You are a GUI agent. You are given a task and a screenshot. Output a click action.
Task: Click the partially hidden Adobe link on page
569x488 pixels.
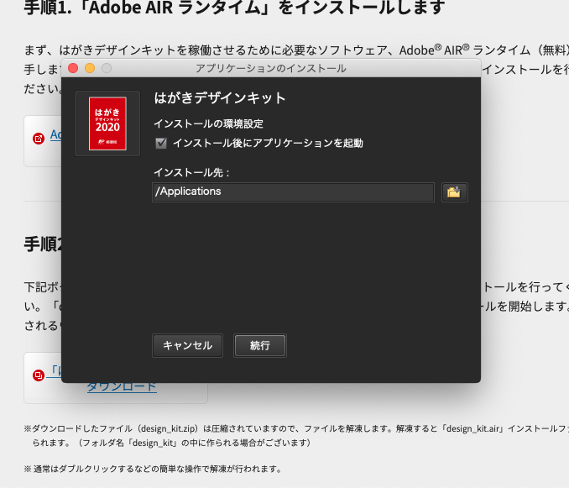tap(55, 134)
